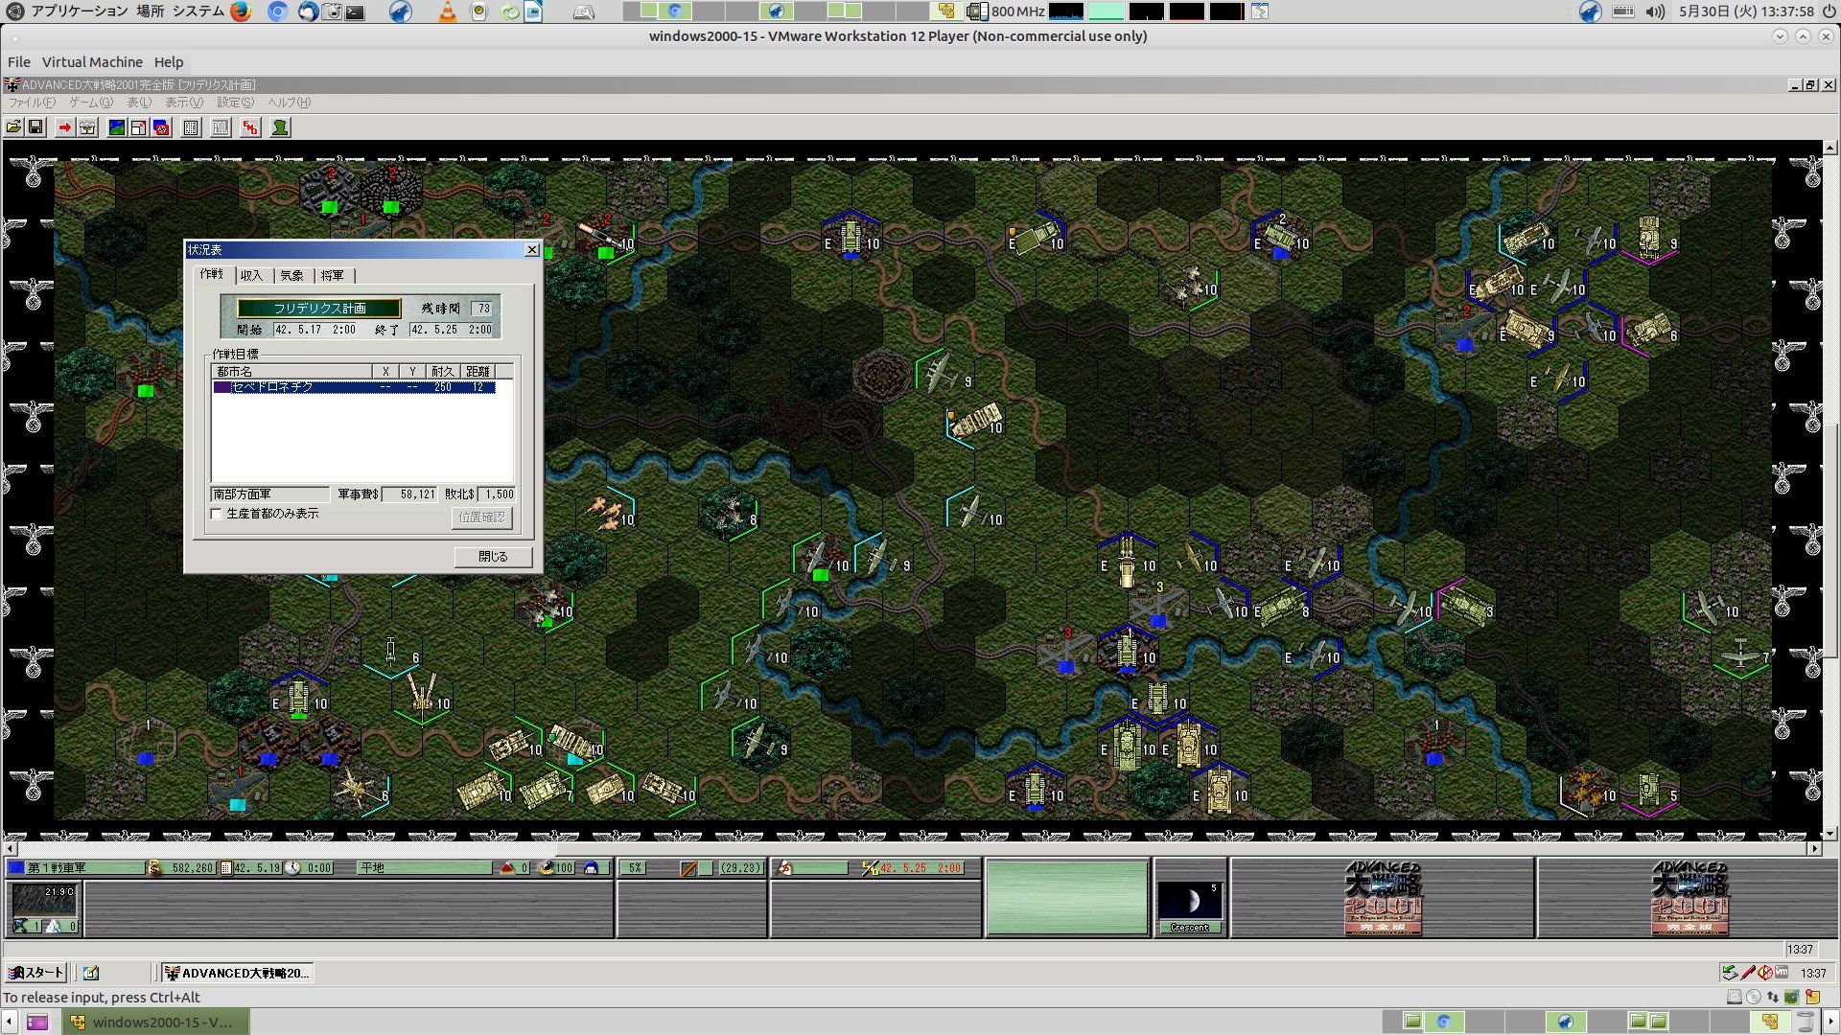Switch to the 作戦 tab
1841x1035 pixels.
coord(212,274)
